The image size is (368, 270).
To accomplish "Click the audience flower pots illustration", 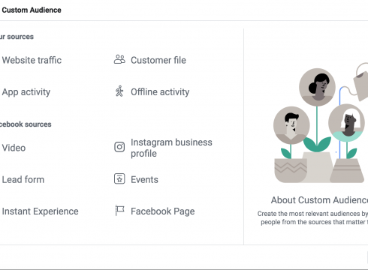I will coord(321,123).
